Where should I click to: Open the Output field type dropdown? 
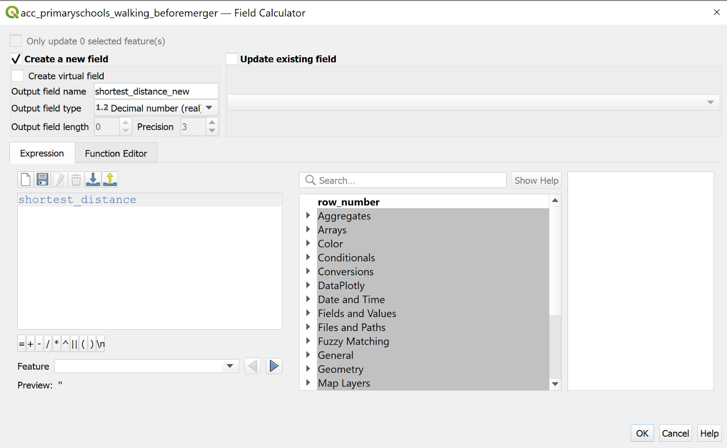[x=156, y=108]
